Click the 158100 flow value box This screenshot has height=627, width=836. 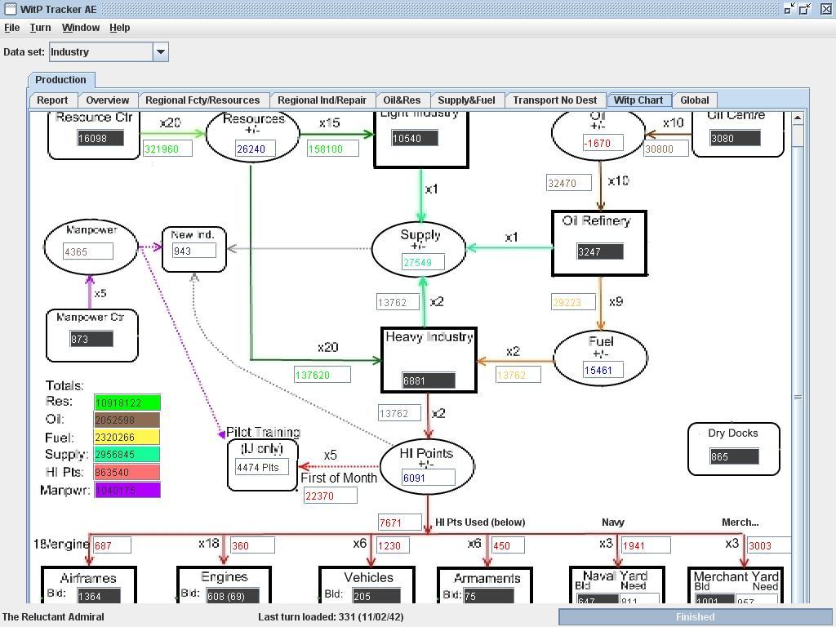pyautogui.click(x=333, y=149)
